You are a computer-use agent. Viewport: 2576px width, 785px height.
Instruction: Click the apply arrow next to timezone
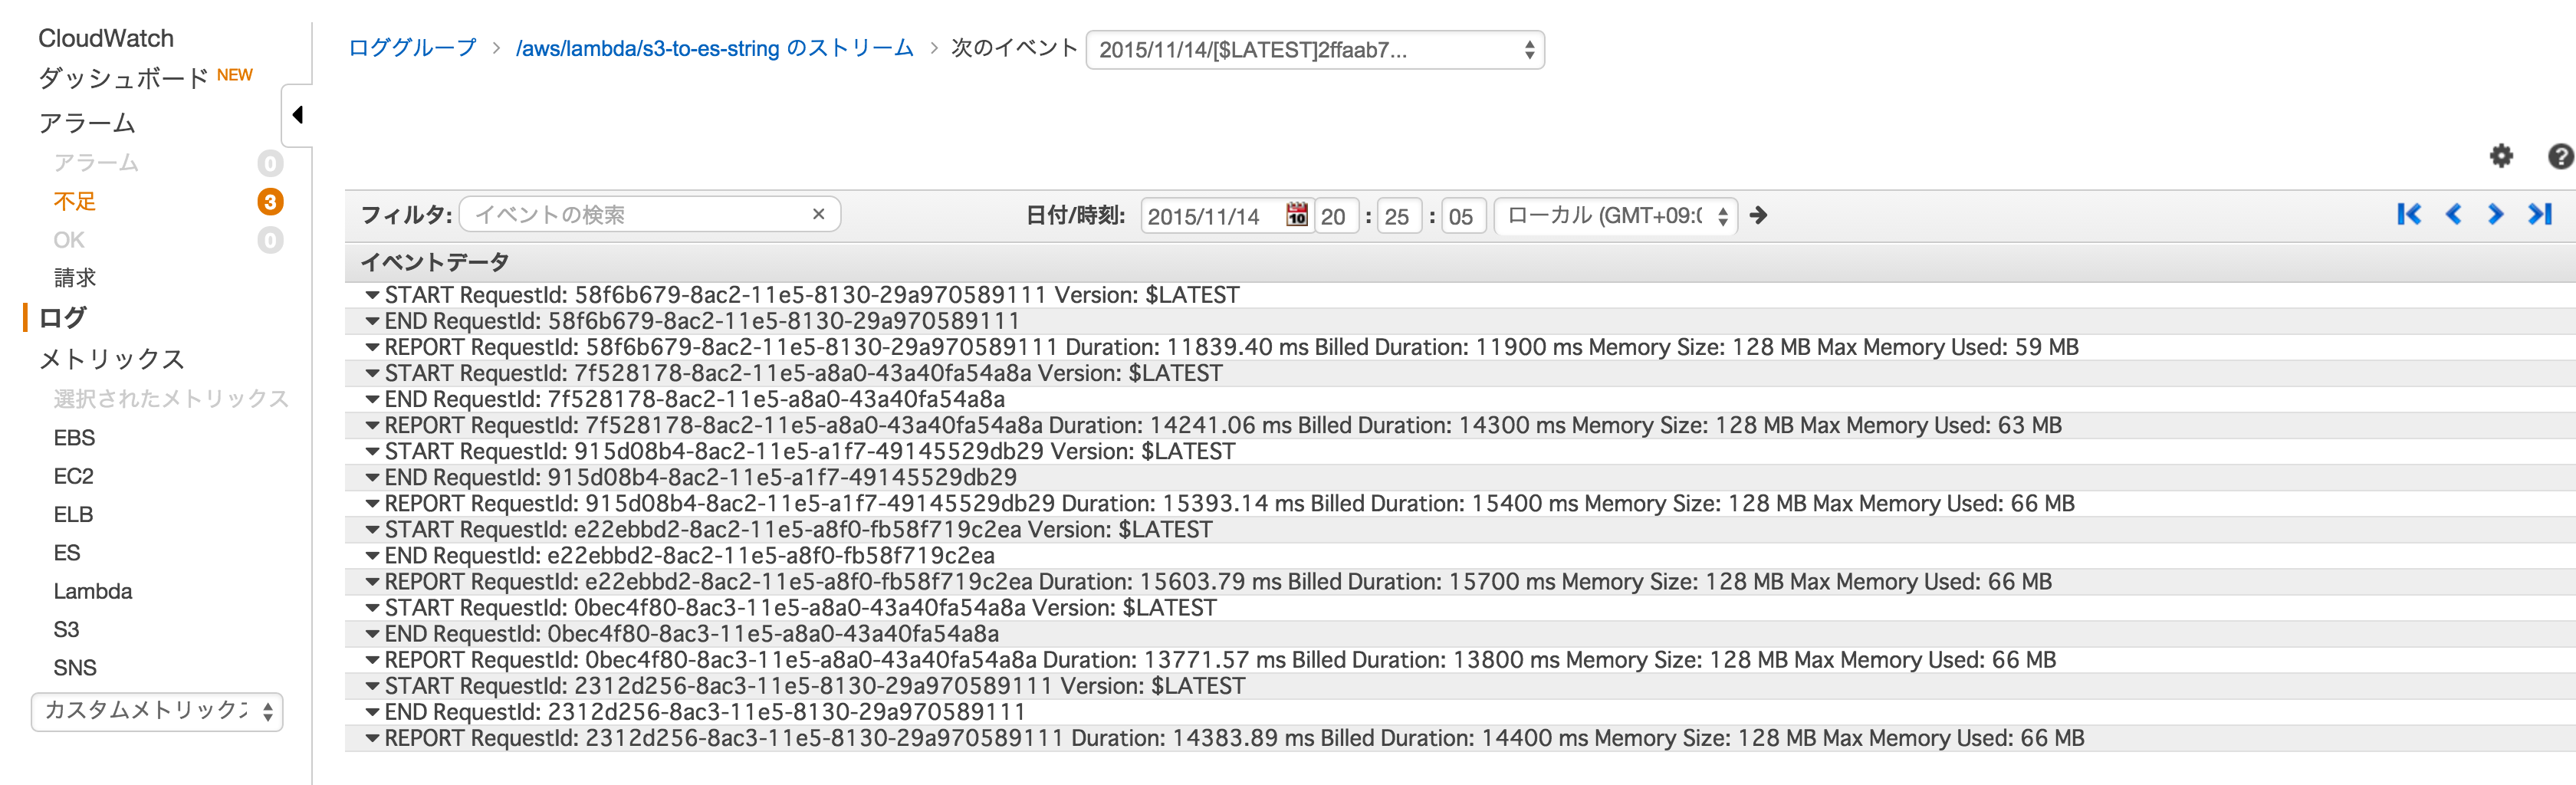[x=1759, y=215]
